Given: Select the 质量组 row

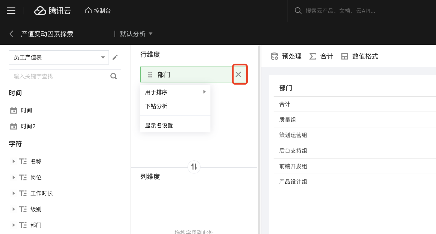Looking at the screenshot, I should point(355,119).
